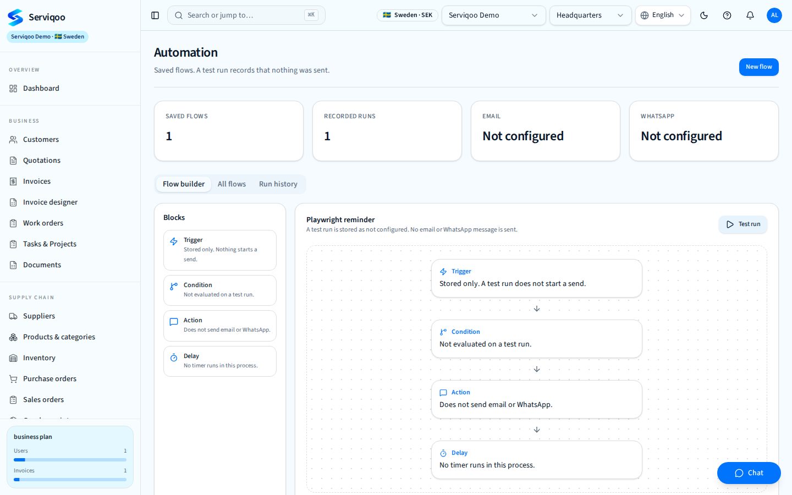792x495 pixels.
Task: Select the Action node on the canvas
Action: click(537, 399)
